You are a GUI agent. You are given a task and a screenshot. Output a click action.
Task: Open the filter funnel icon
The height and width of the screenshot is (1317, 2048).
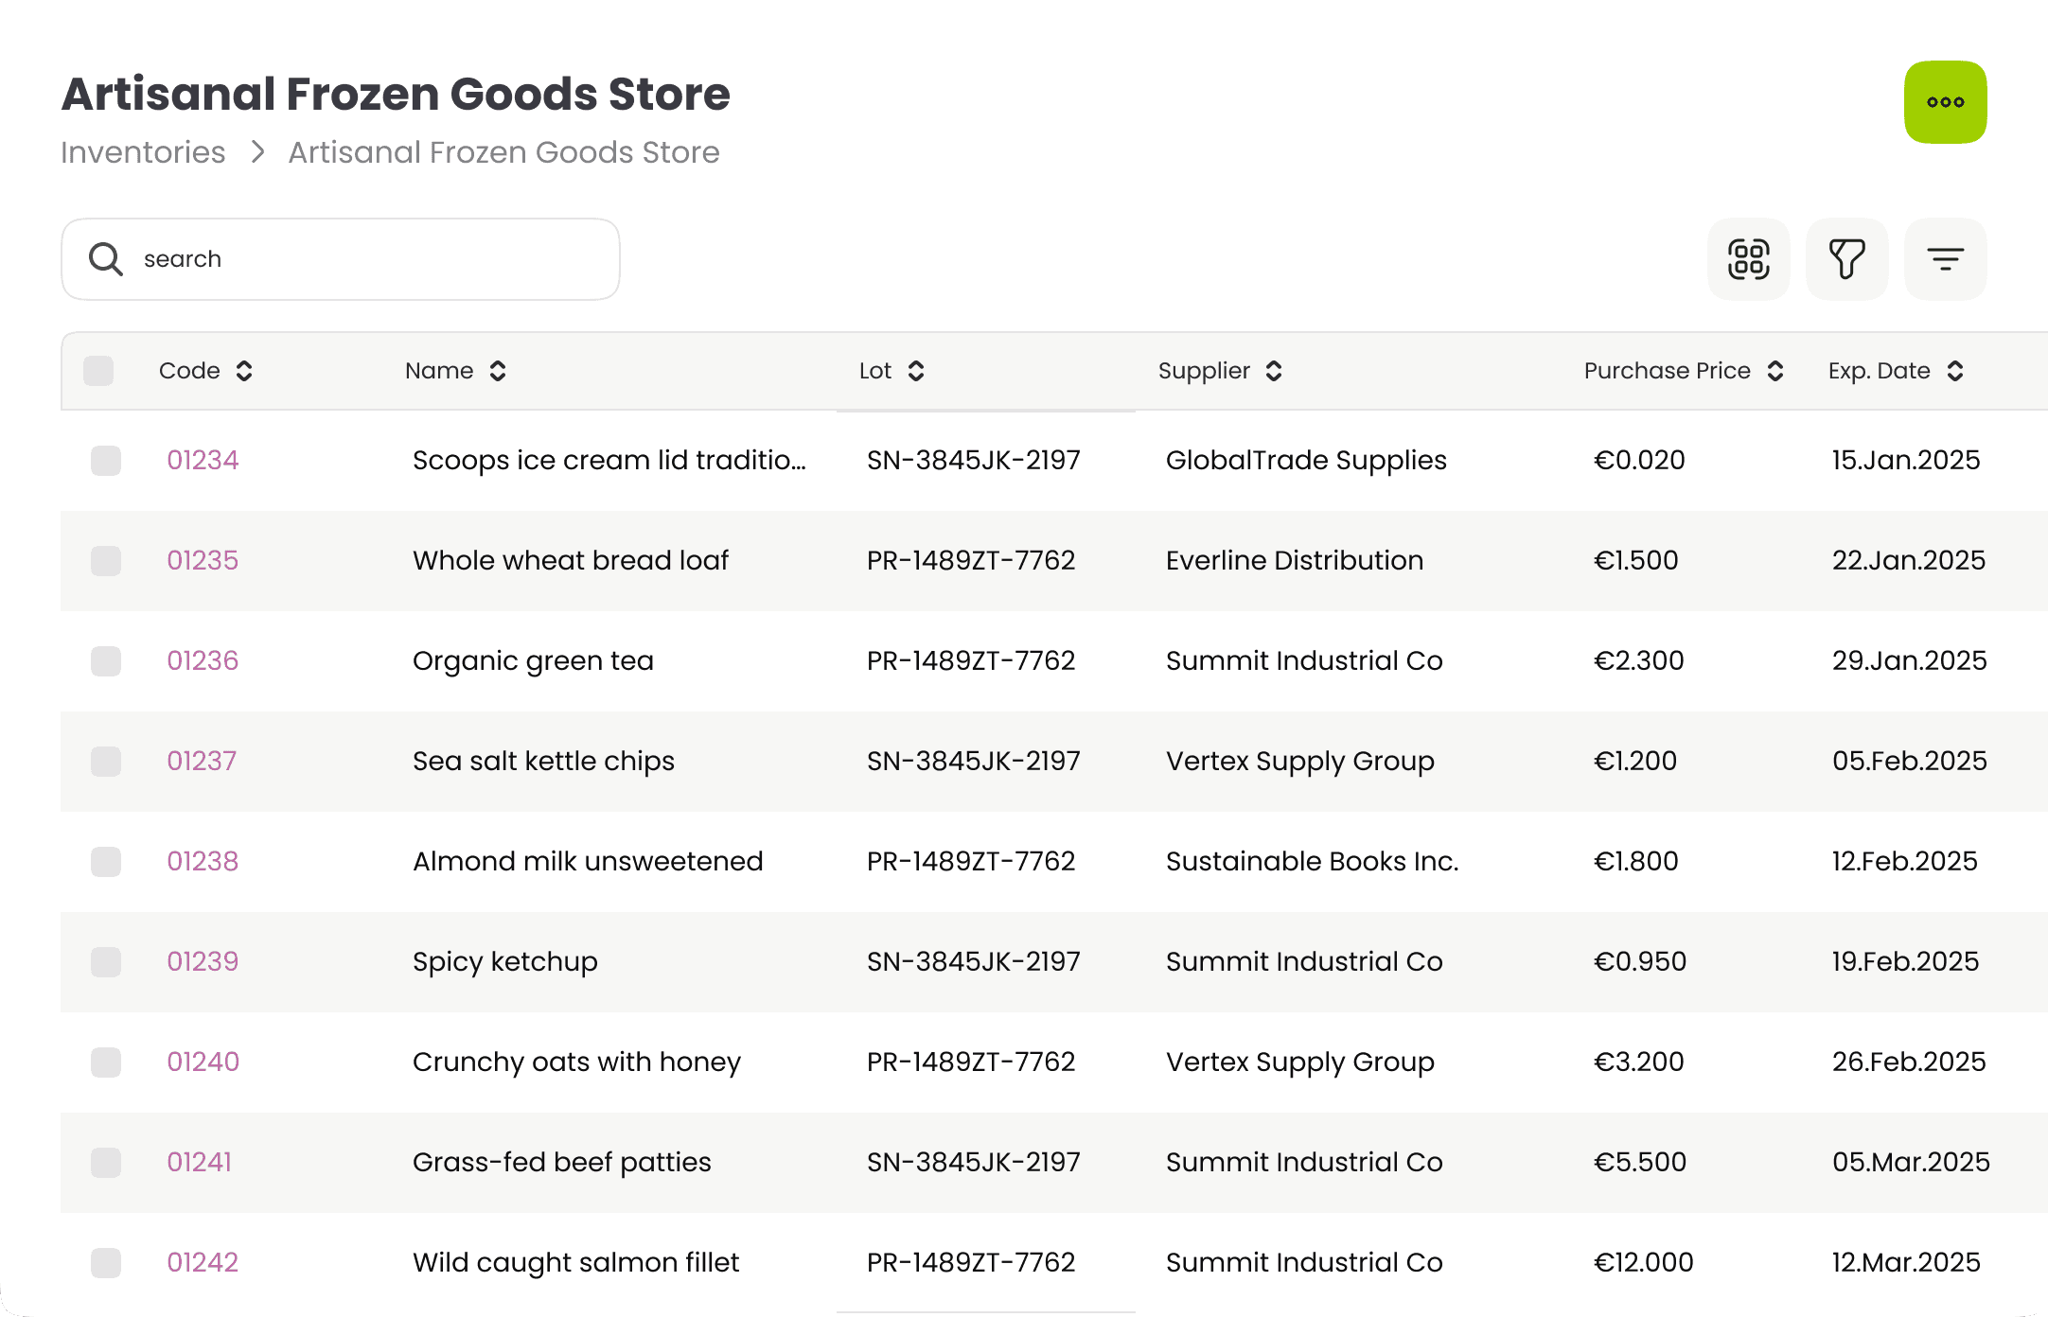point(1846,259)
